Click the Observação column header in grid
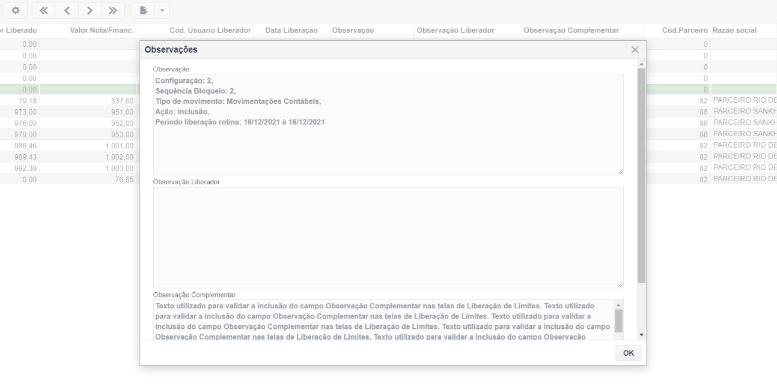Image resolution: width=777 pixels, height=390 pixels. (353, 31)
